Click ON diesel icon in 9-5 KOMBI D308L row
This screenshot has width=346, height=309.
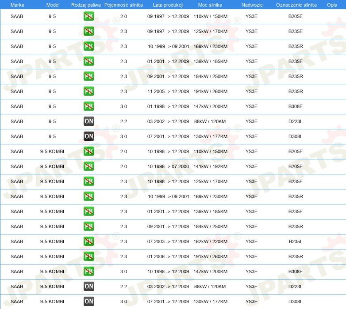point(88,301)
